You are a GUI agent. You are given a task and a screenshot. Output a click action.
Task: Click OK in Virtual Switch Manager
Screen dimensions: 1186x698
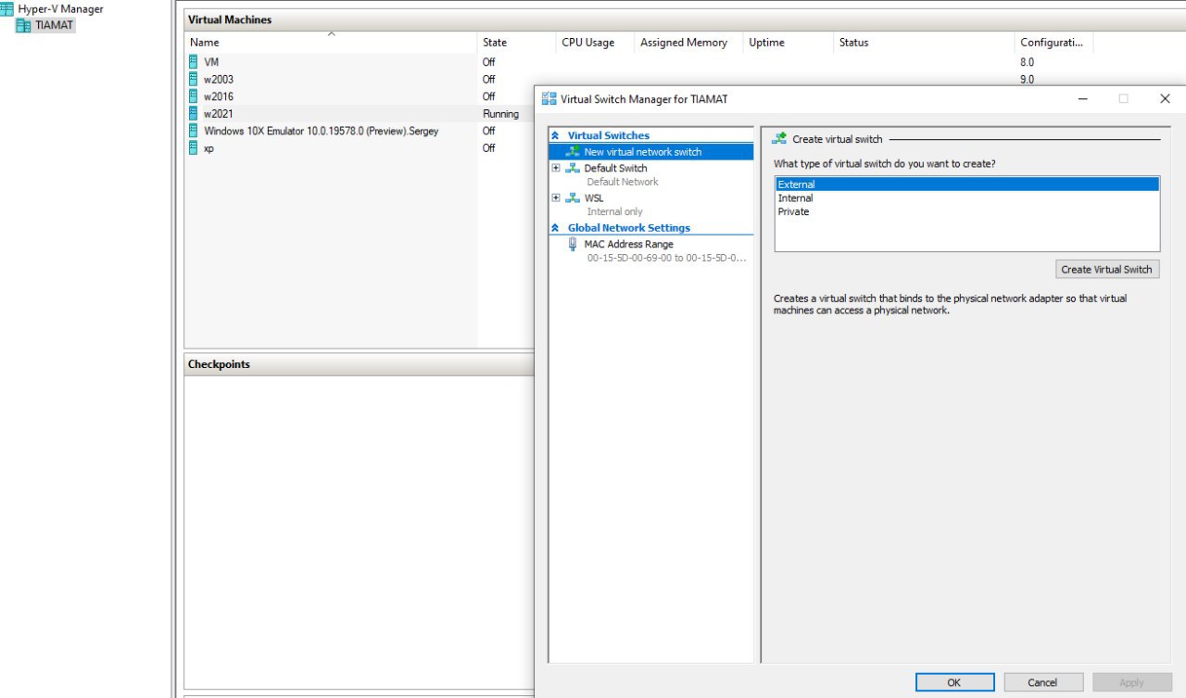954,682
